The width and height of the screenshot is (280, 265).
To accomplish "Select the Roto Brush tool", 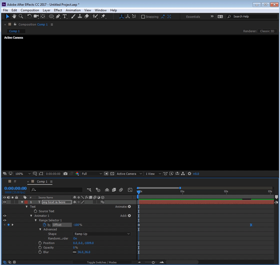I will pyautogui.click(x=95, y=16).
